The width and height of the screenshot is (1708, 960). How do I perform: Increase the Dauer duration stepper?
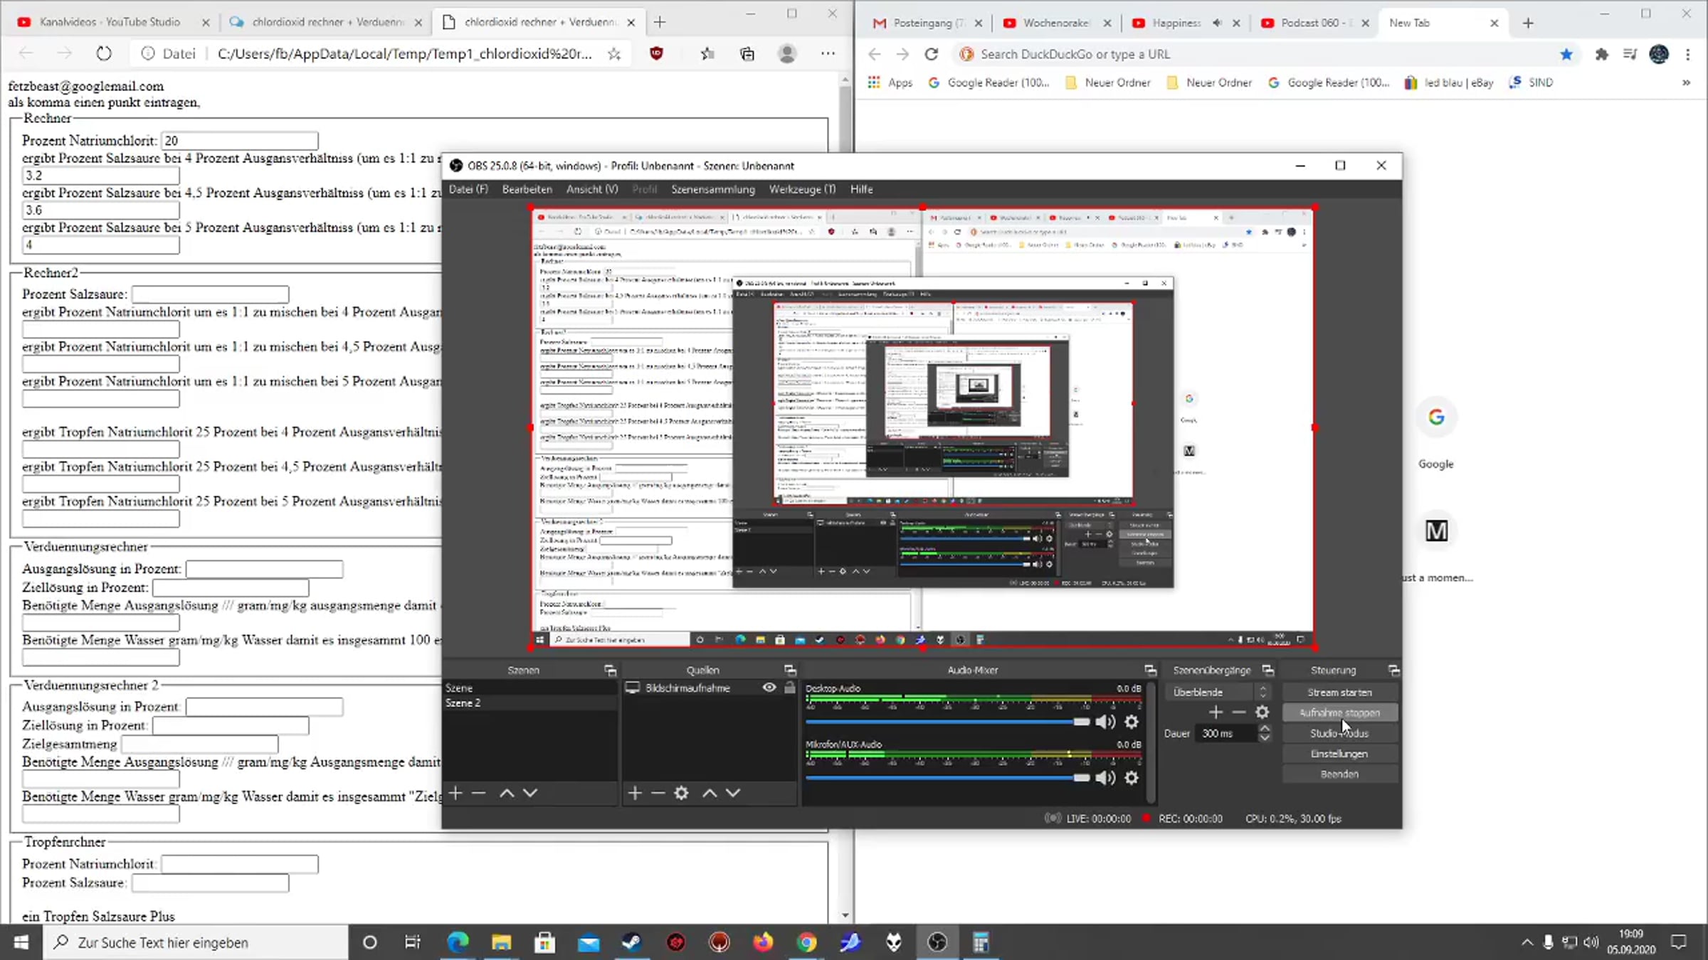1265,728
